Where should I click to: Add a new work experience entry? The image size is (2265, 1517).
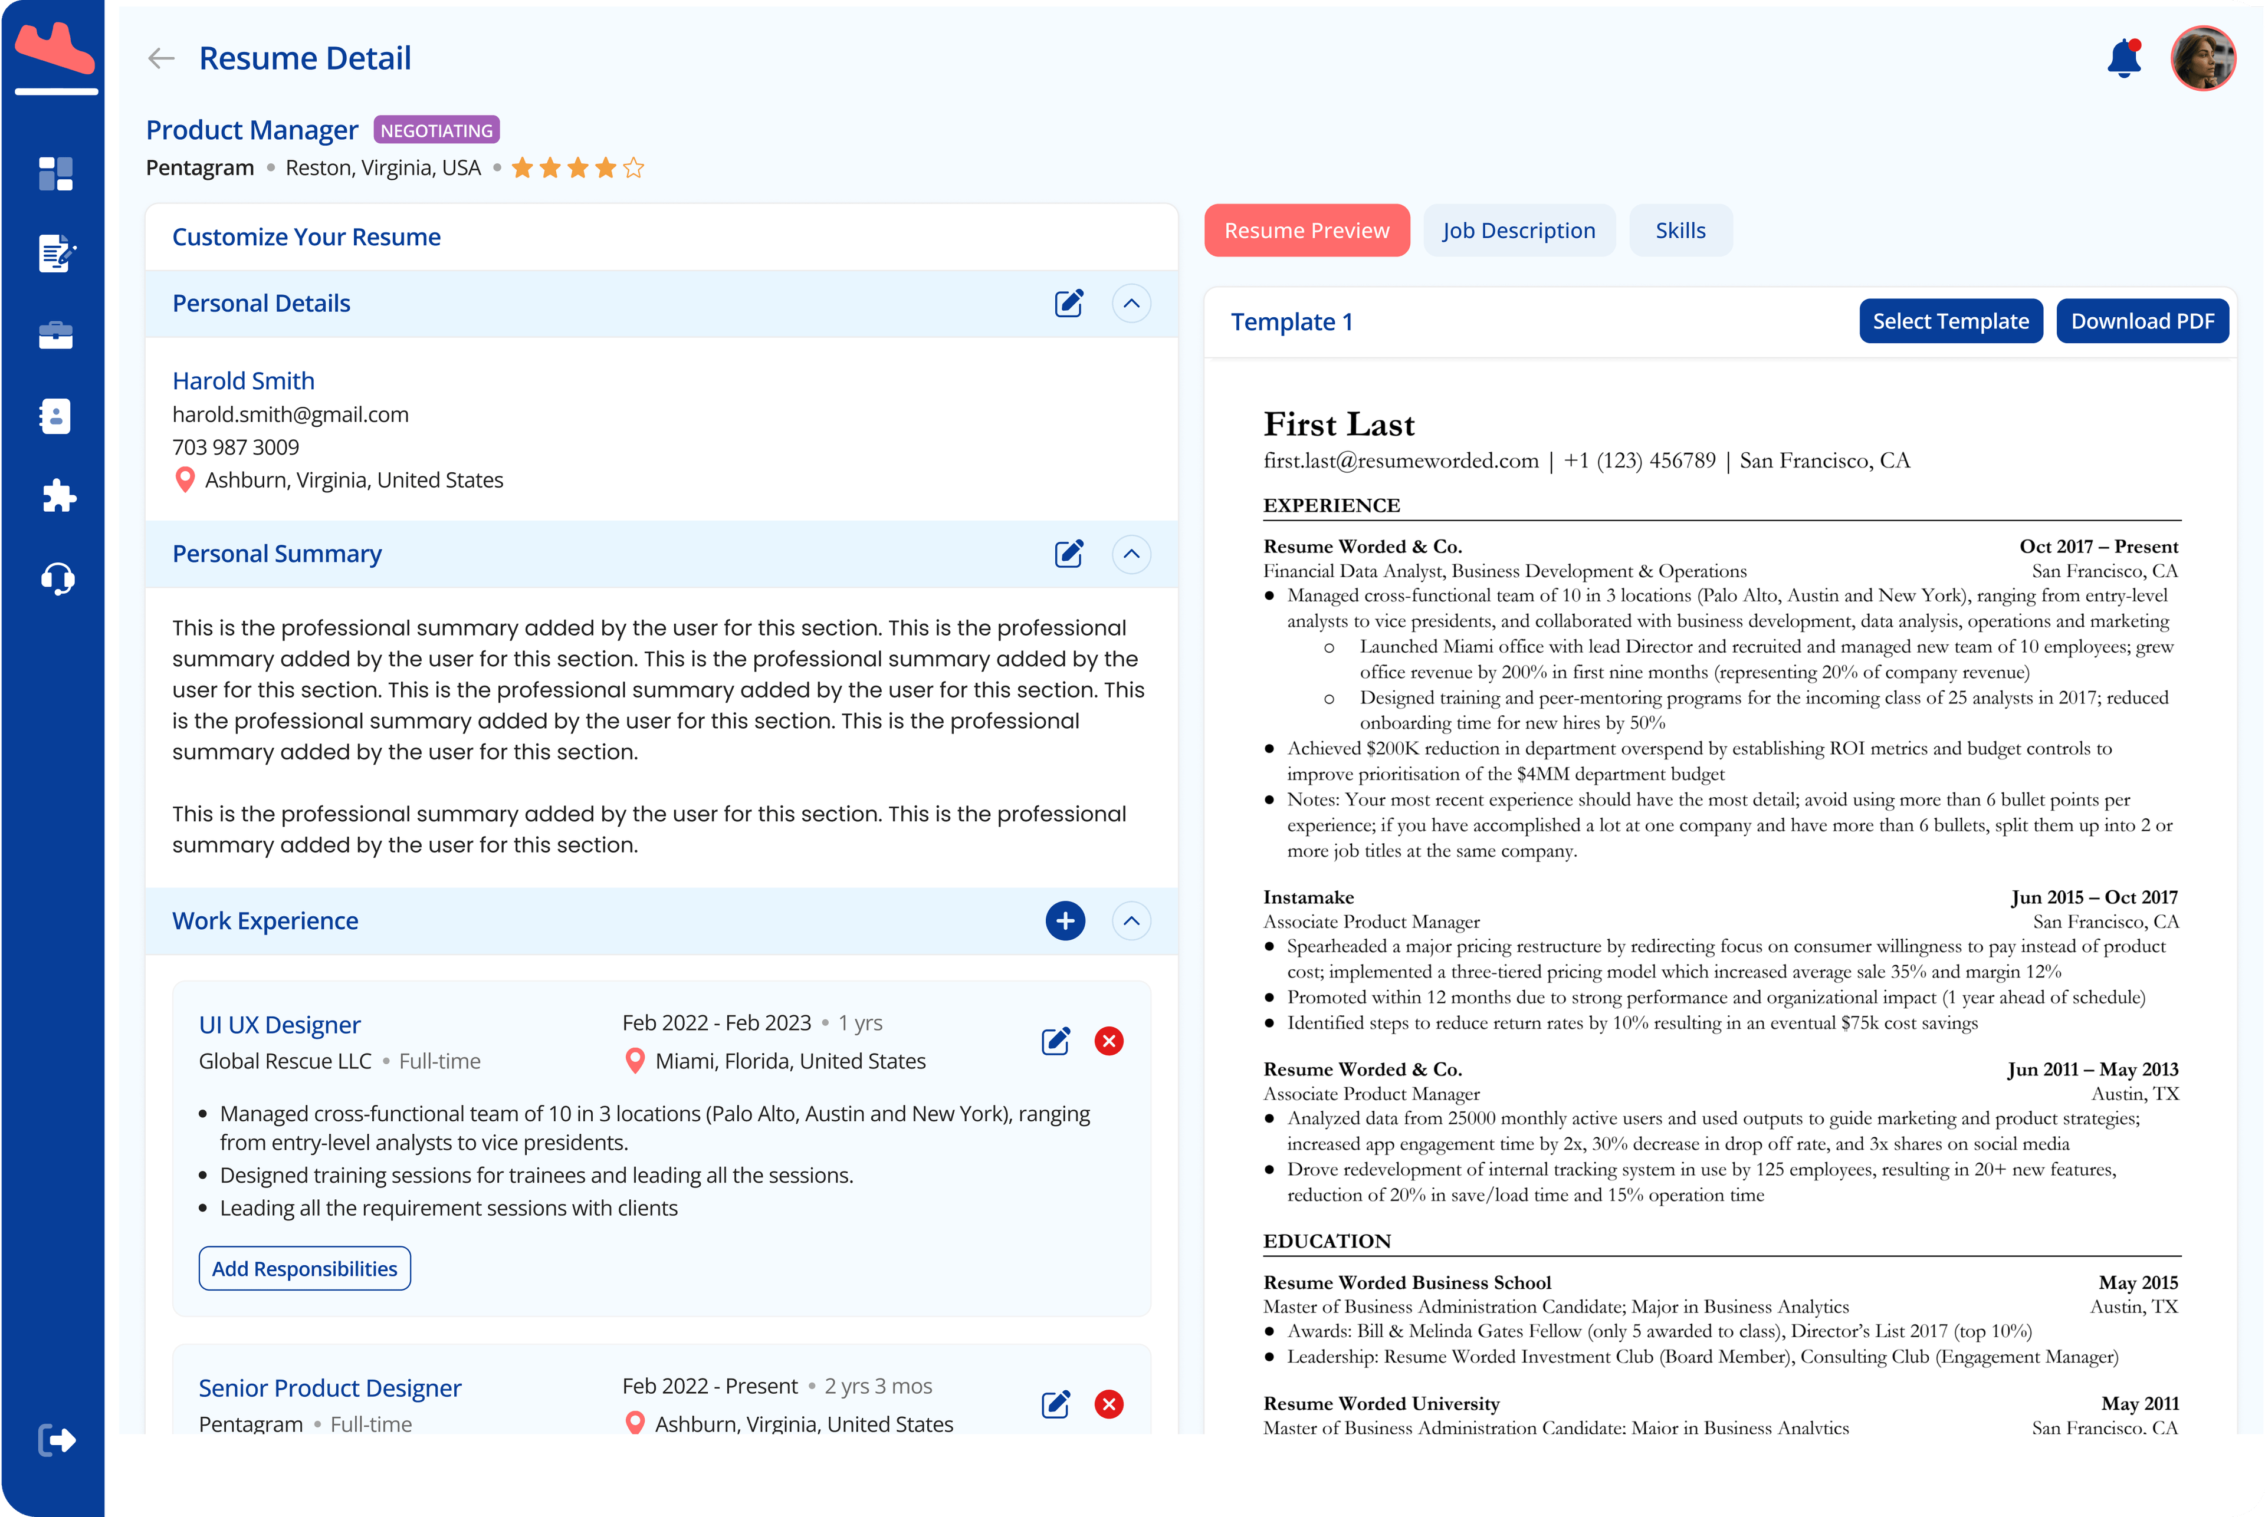point(1065,921)
